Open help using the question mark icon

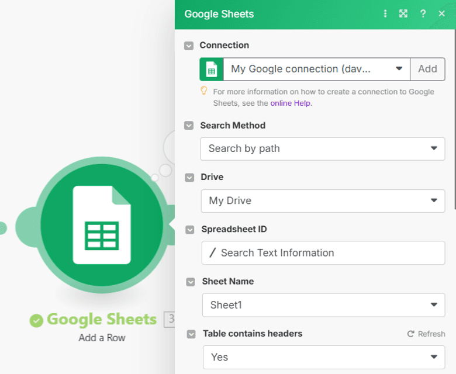(x=423, y=14)
